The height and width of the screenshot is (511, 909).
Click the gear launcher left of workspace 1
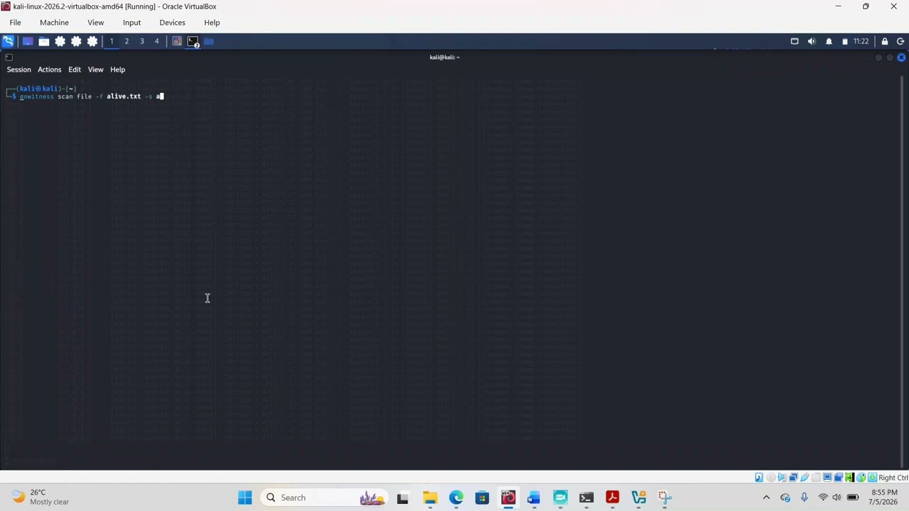(92, 41)
